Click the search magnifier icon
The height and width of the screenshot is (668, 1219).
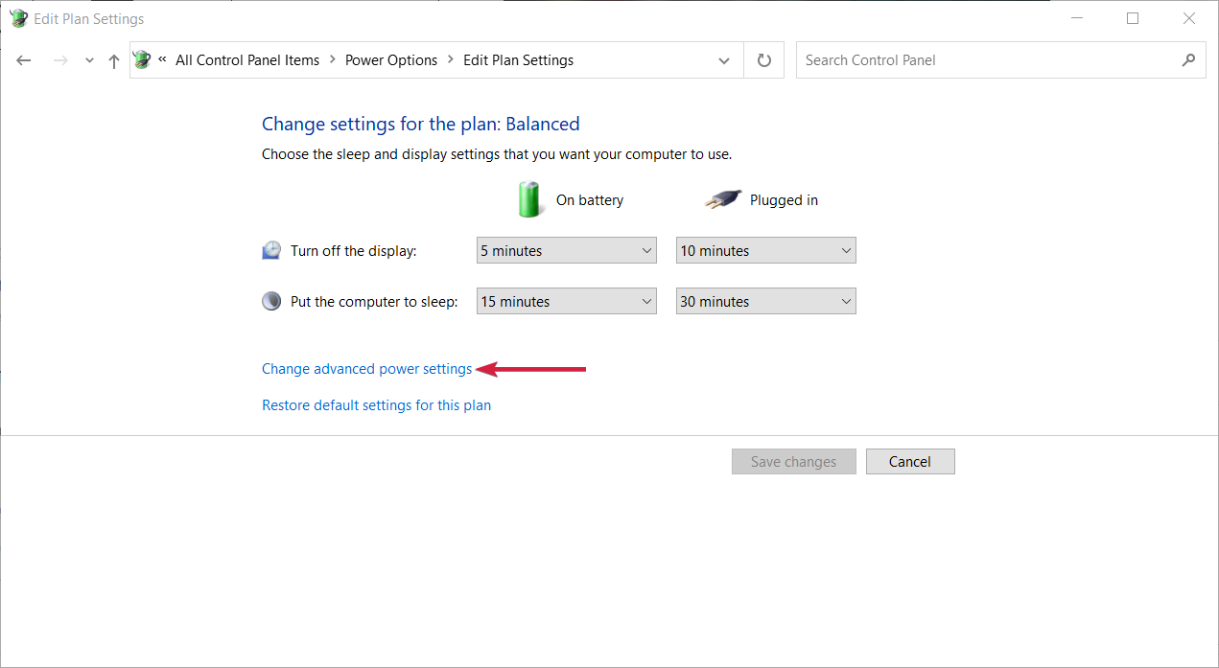point(1188,59)
